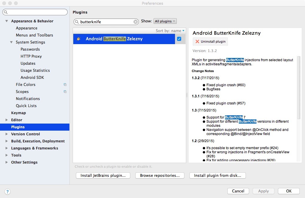Open Browse repositories dialog
The image size is (305, 198).
[x=160, y=175]
